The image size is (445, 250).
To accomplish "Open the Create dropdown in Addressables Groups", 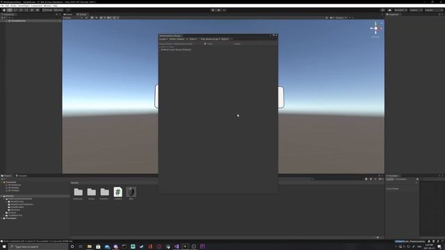I will (163, 39).
